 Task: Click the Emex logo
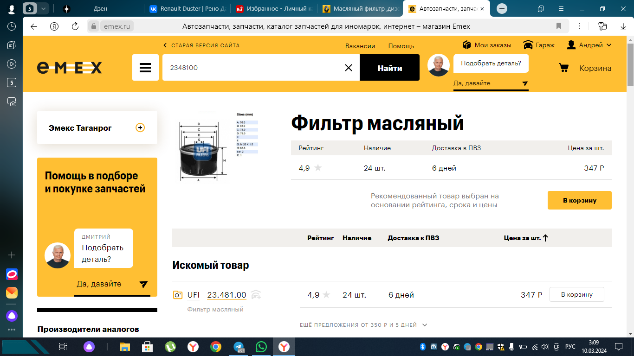[69, 68]
